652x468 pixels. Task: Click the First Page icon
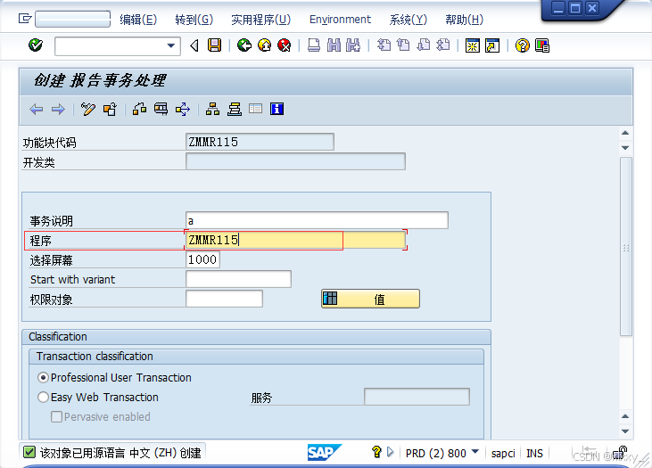coord(384,45)
